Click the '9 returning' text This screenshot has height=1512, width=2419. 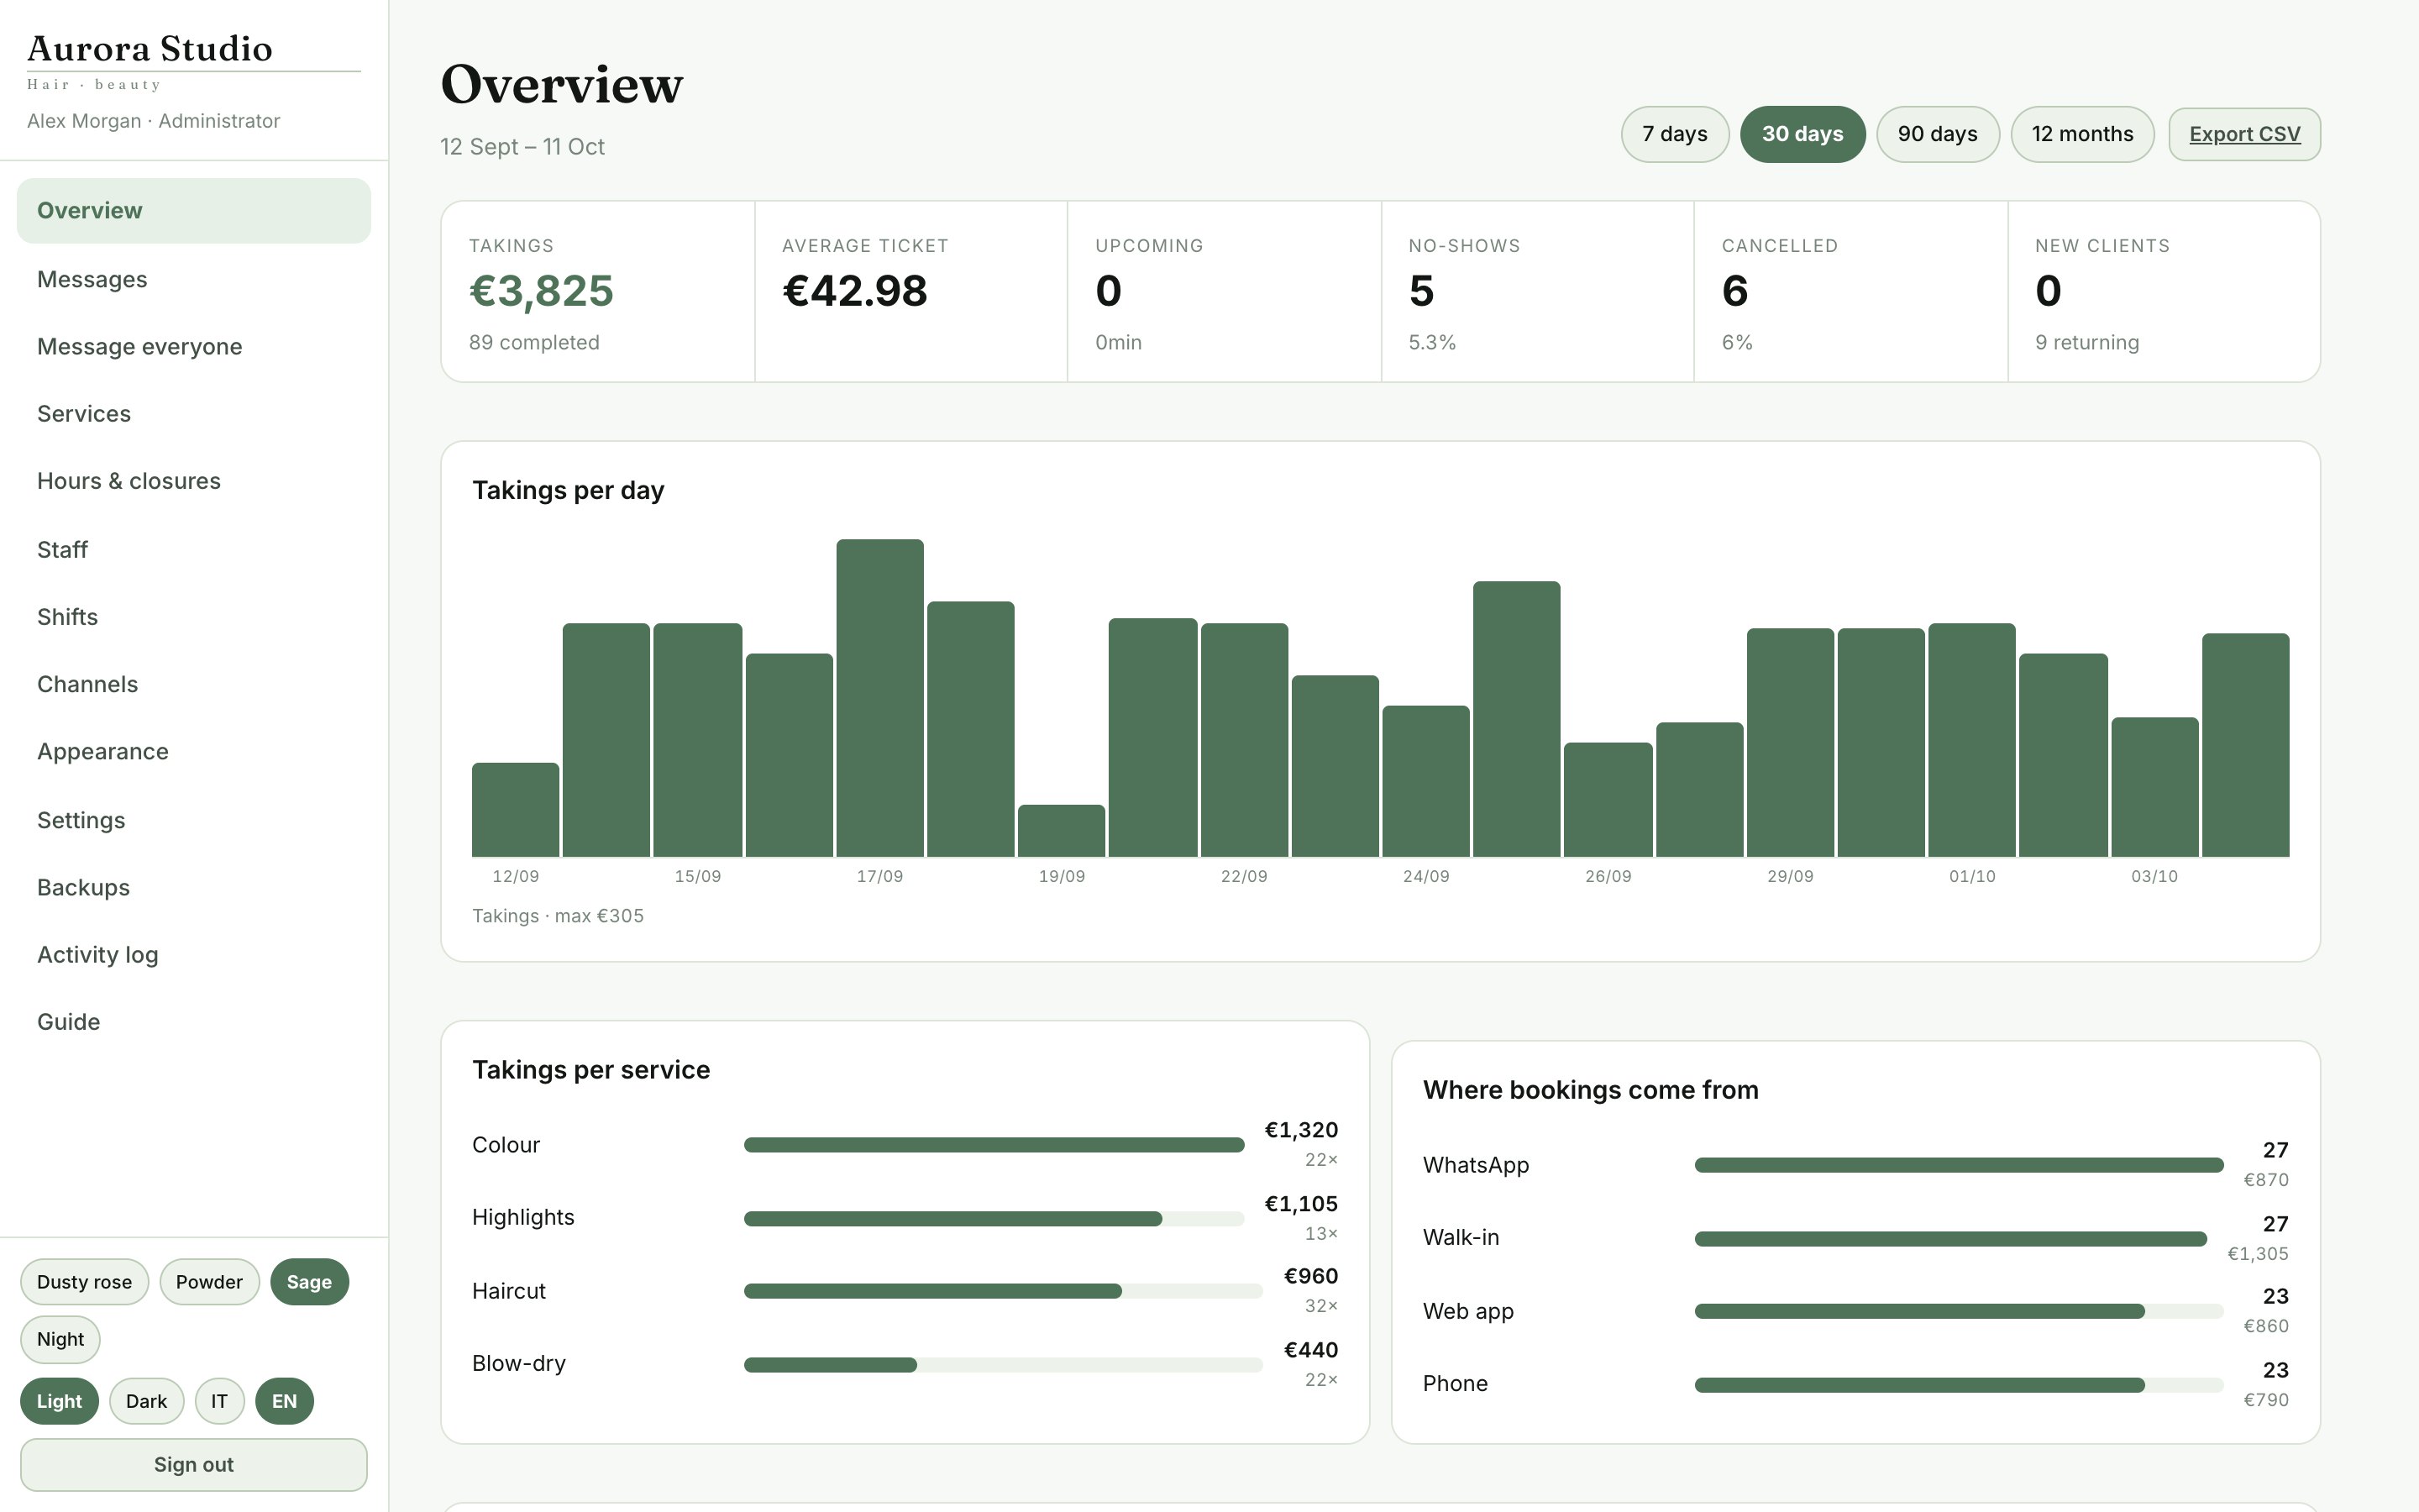pyautogui.click(x=2087, y=342)
